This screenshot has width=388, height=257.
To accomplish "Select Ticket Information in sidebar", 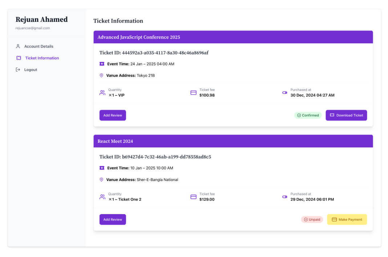I will pos(42,58).
